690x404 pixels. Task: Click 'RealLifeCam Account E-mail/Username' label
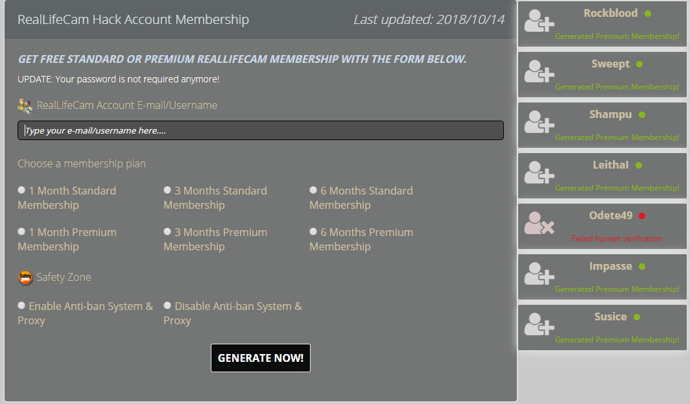click(126, 105)
